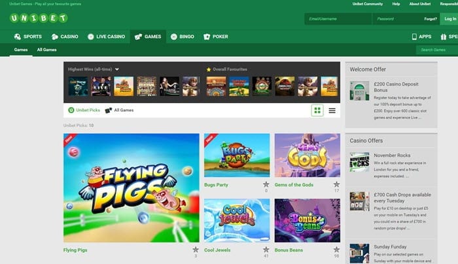The height and width of the screenshot is (264, 458).
Task: Click the November Rocks thumbnail
Action: pos(360,162)
